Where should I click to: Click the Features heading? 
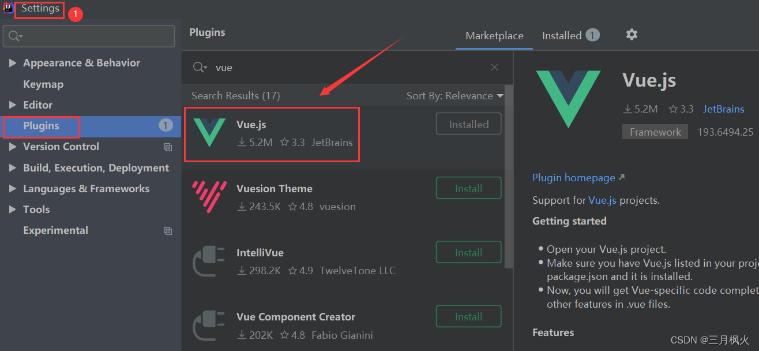553,333
